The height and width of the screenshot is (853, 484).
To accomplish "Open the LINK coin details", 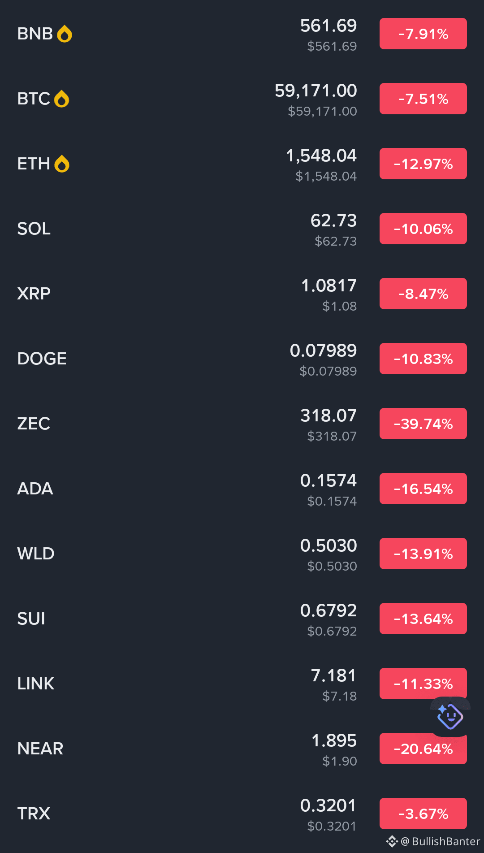I will tap(242, 684).
